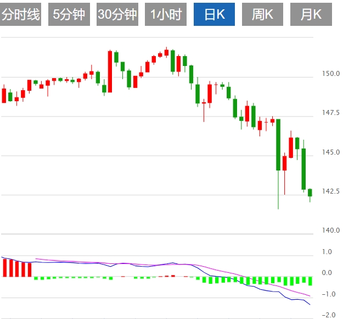Screen dimensions: 343x319
Task: Open the 30分钟 interval tab
Action: (117, 15)
